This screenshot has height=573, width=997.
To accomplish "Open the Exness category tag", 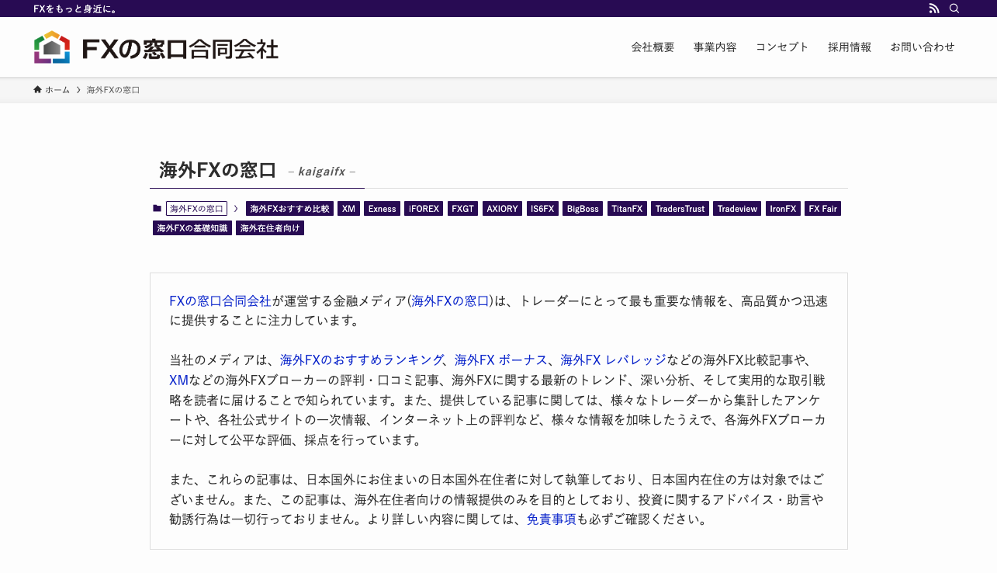I will tap(382, 209).
